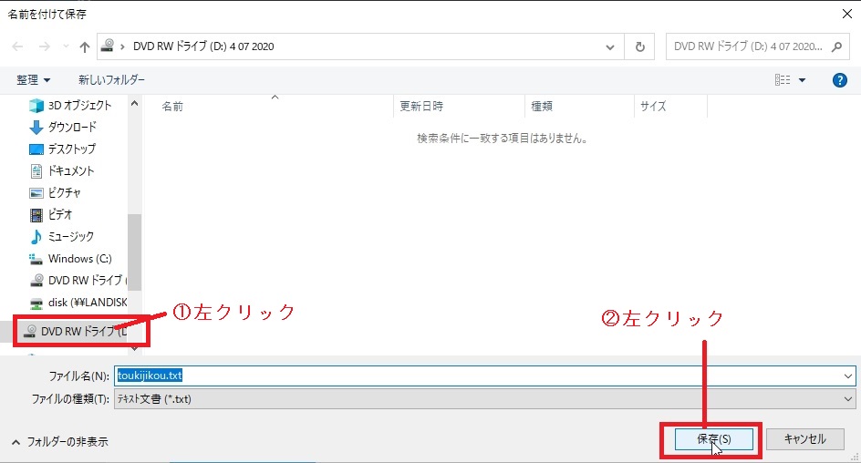This screenshot has height=463, width=861.
Task: Open the view options dropdown arrow
Action: click(x=803, y=80)
